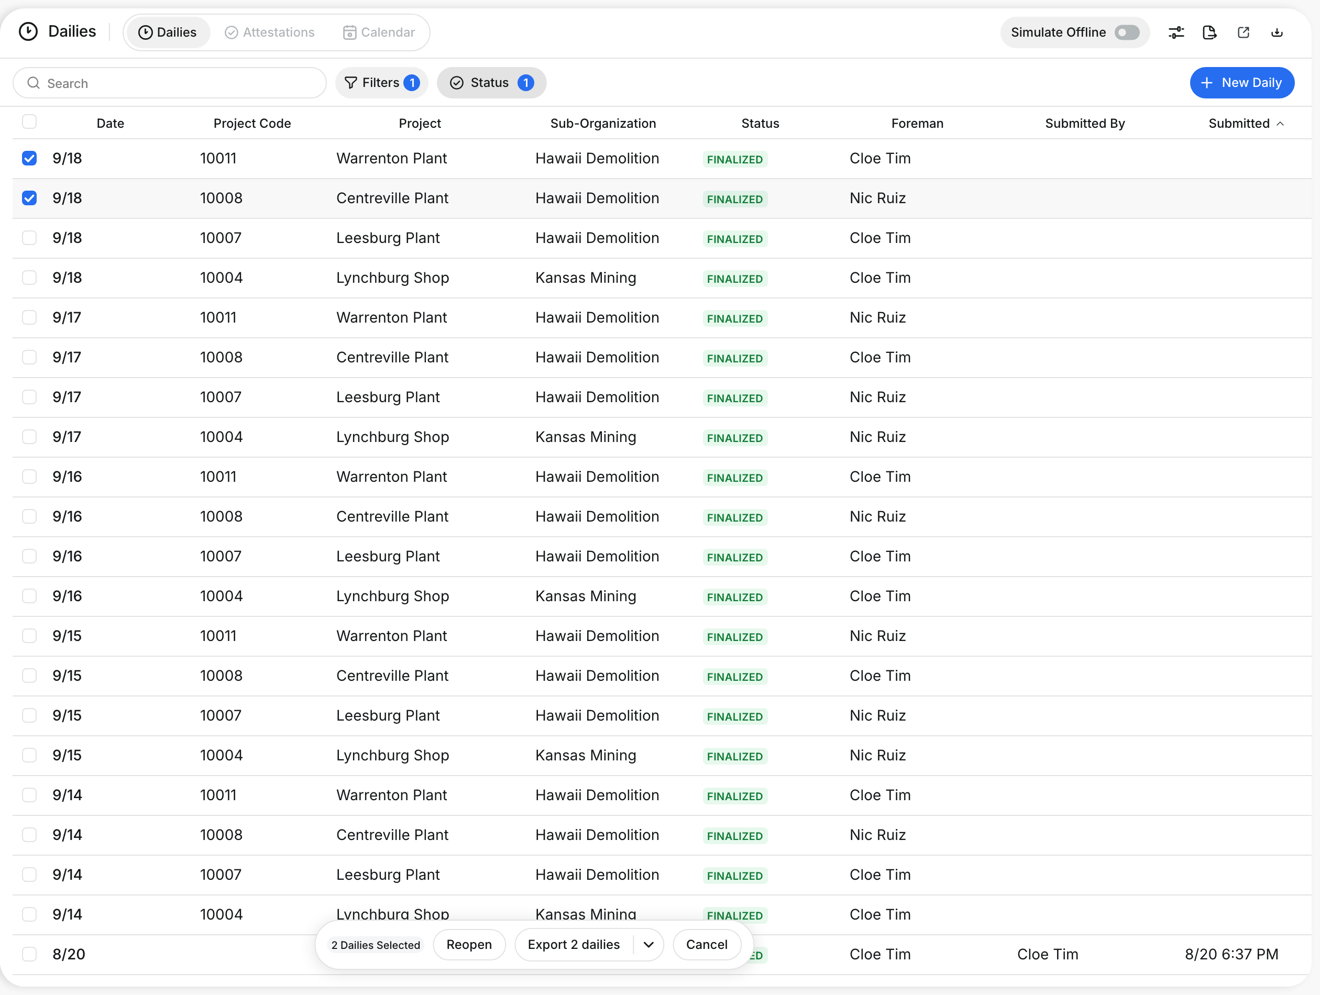Click the Submitted By column header
The width and height of the screenshot is (1320, 995).
click(1084, 124)
